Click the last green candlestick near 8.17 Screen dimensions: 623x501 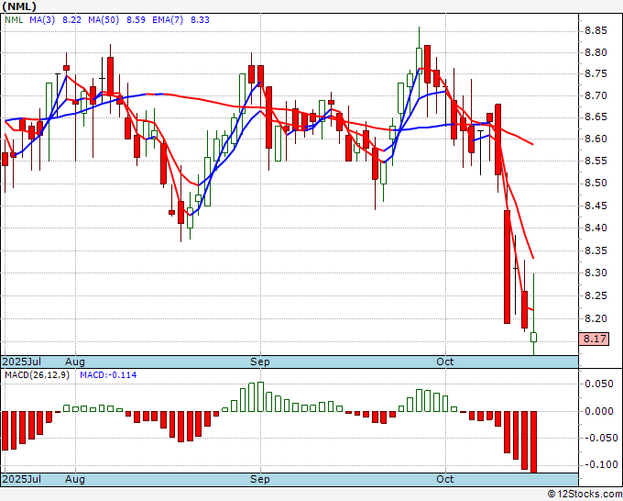[x=533, y=337]
